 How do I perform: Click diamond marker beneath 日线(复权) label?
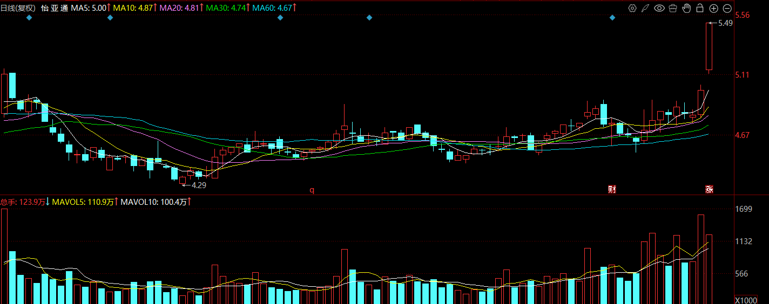(x=29, y=18)
